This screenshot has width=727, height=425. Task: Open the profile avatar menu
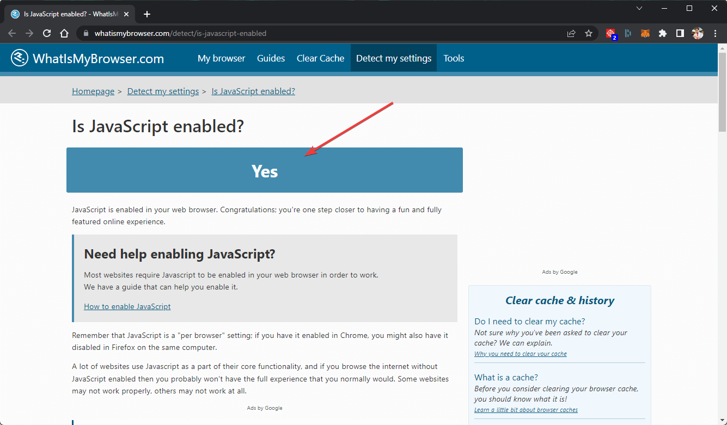(x=698, y=33)
